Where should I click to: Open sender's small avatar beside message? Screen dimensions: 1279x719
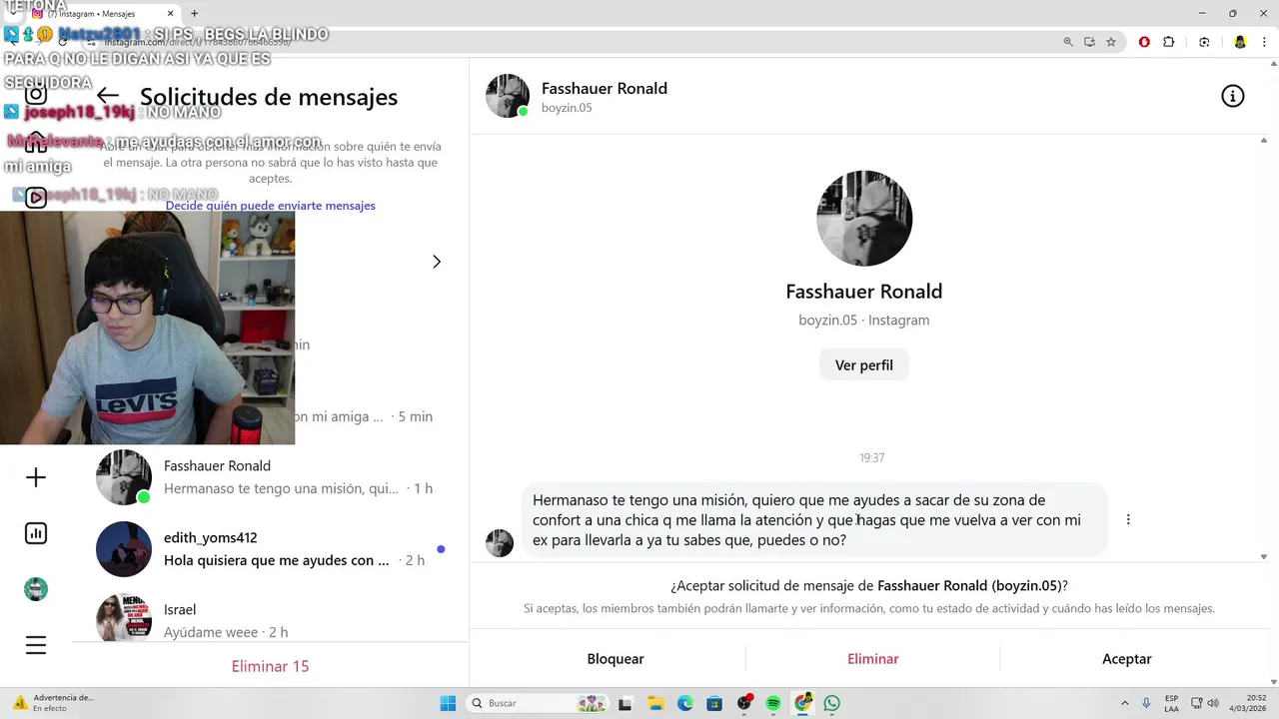pyautogui.click(x=500, y=543)
